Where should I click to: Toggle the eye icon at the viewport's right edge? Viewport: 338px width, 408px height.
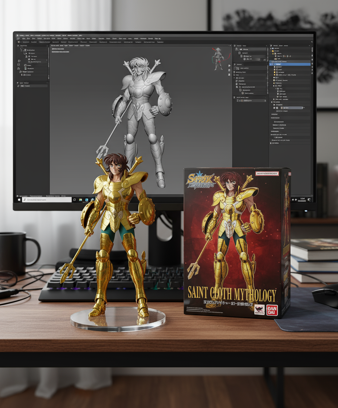point(229,70)
